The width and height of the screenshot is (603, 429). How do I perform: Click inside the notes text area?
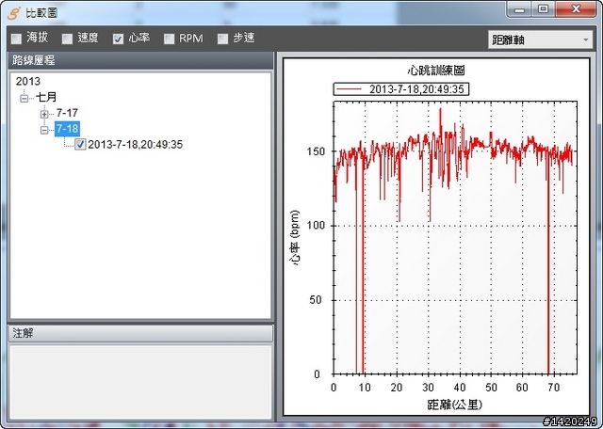tap(140, 382)
